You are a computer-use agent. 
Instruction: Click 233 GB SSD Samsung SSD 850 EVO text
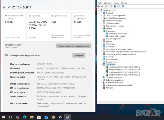(55, 84)
